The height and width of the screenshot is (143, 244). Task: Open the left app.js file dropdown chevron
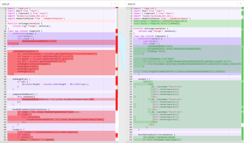115,4
